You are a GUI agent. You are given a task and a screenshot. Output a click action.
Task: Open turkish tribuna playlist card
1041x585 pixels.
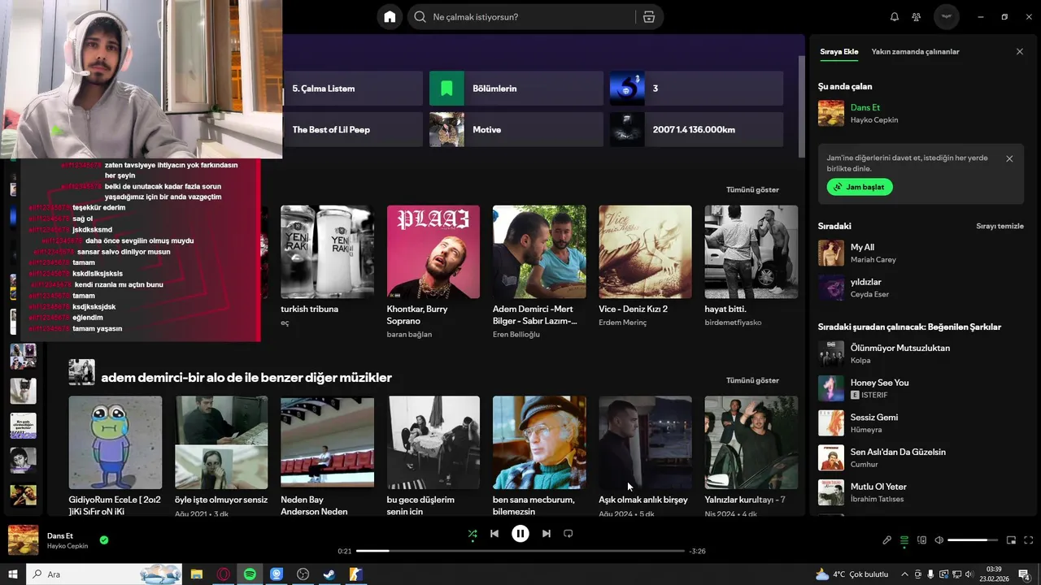tap(327, 268)
